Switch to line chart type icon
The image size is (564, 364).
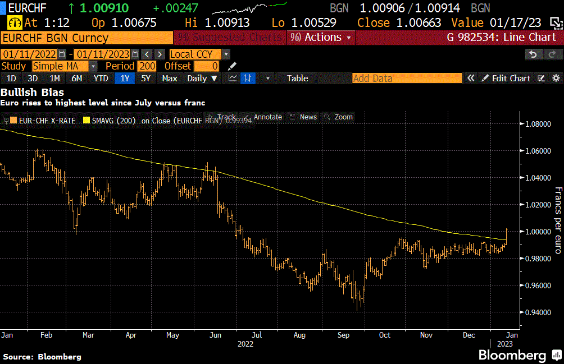[233, 79]
